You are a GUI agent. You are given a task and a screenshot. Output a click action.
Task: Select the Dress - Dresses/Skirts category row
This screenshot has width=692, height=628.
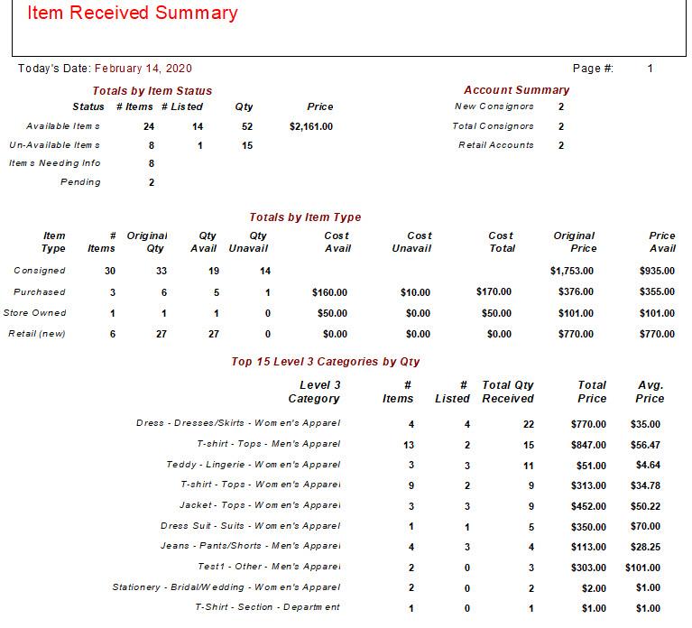[397, 424]
